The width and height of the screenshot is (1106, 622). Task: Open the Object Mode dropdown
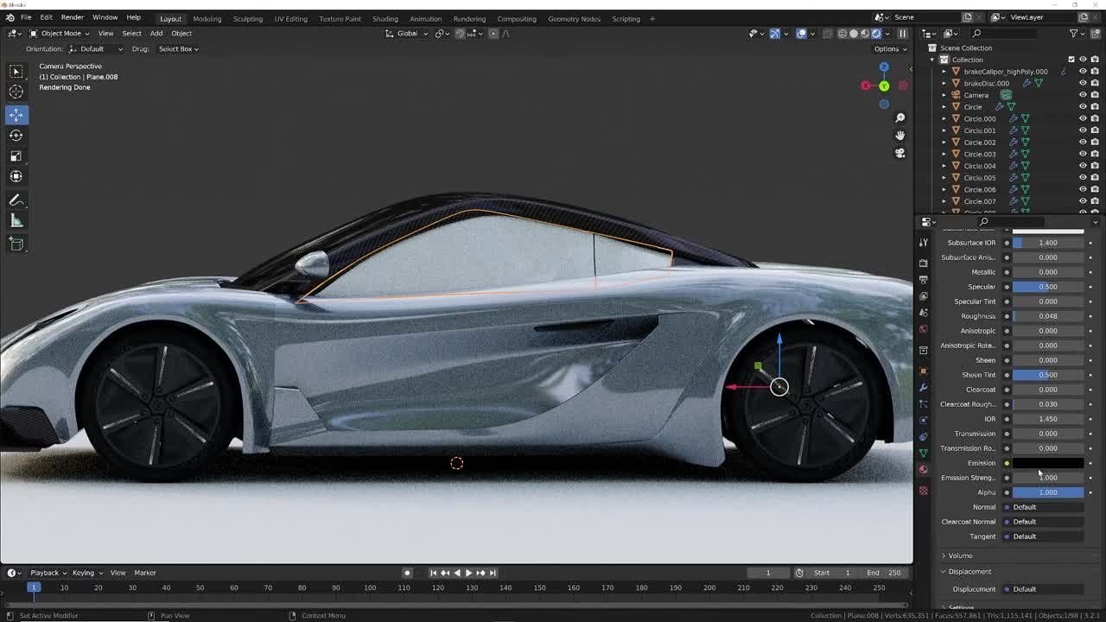tap(60, 34)
